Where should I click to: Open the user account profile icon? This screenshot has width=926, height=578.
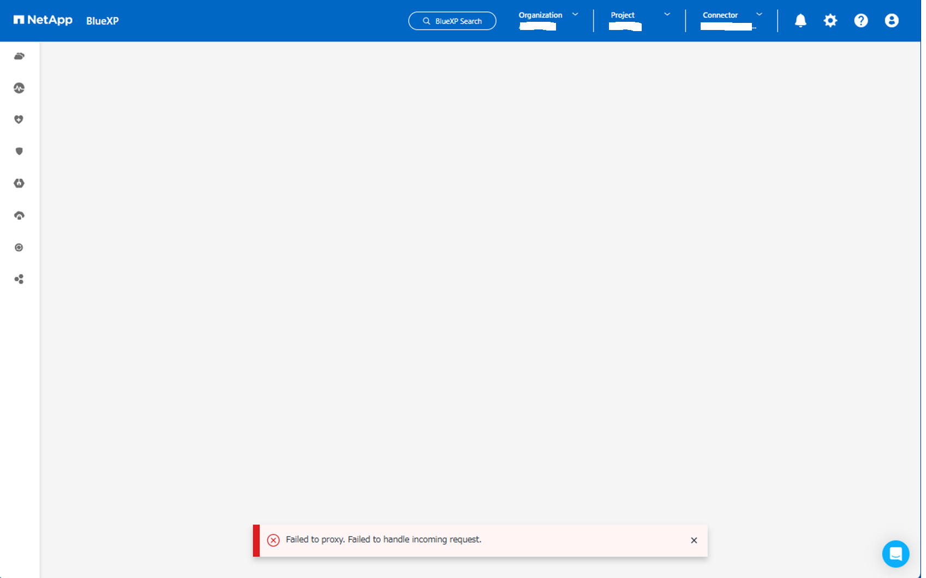tap(891, 21)
